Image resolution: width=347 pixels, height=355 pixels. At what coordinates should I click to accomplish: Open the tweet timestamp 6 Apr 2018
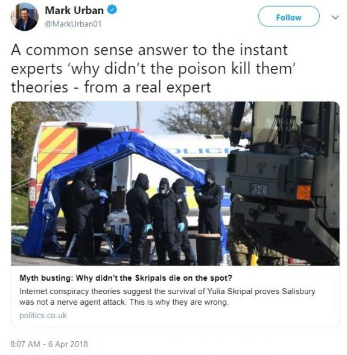(68, 344)
